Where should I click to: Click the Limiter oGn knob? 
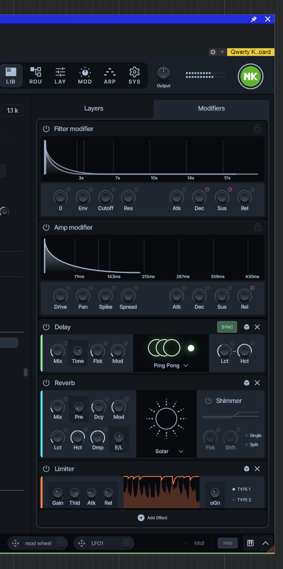[x=215, y=493]
